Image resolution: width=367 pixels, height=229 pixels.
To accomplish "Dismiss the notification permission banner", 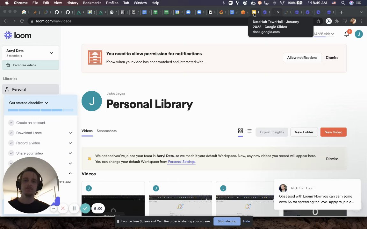I will tap(332, 58).
